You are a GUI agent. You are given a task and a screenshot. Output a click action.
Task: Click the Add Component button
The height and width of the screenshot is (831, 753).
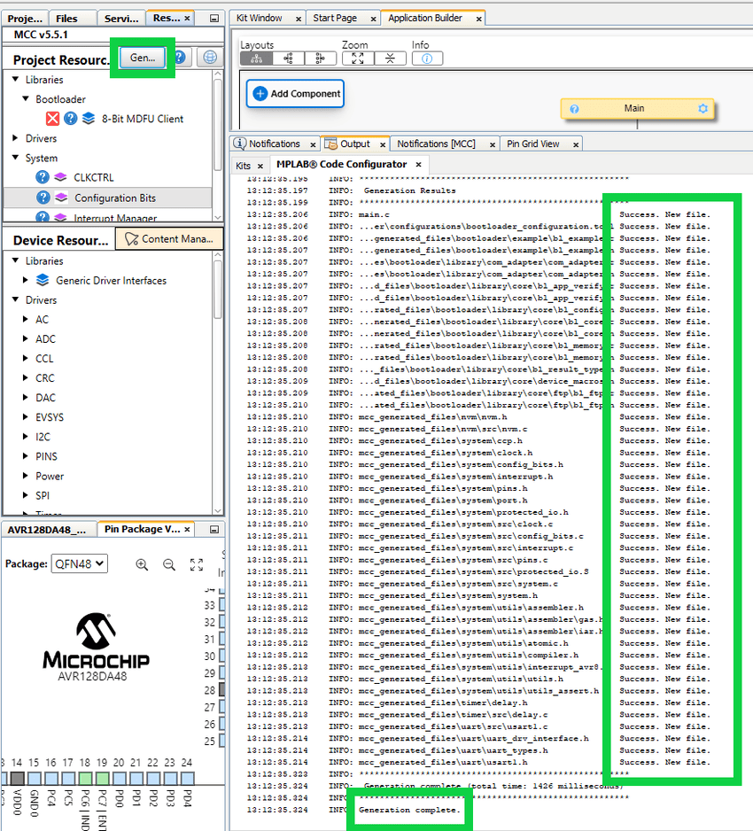pyautogui.click(x=295, y=93)
